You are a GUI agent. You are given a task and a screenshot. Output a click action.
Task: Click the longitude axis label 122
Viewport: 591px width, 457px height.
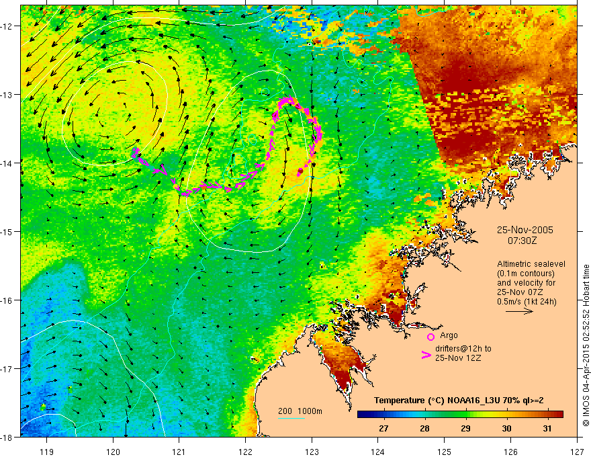pos(245,452)
